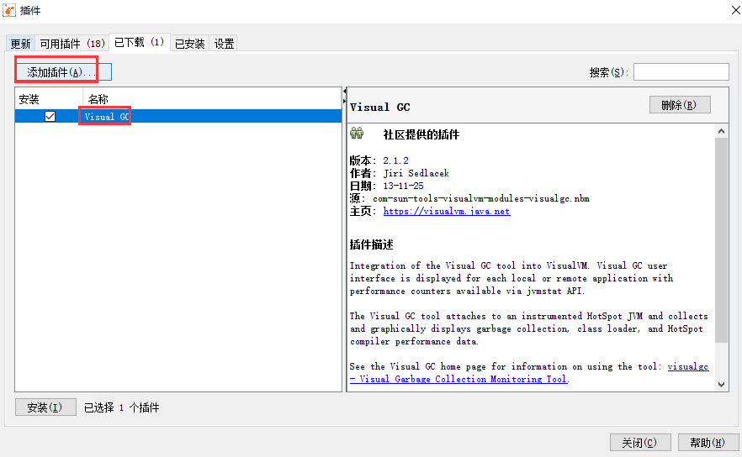Click the VisualVM plugin window icon

[x=9, y=10]
